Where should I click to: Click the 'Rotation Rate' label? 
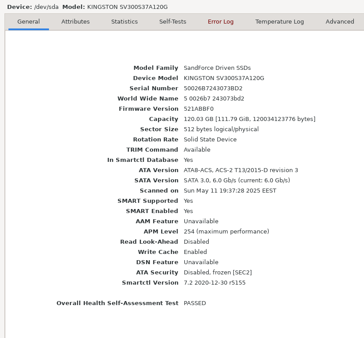tap(156, 139)
